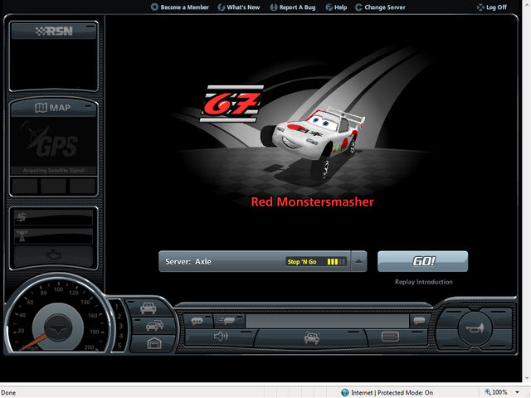Open the single car icon on dashboard
Screen dimensions: 531x398
coord(148,308)
